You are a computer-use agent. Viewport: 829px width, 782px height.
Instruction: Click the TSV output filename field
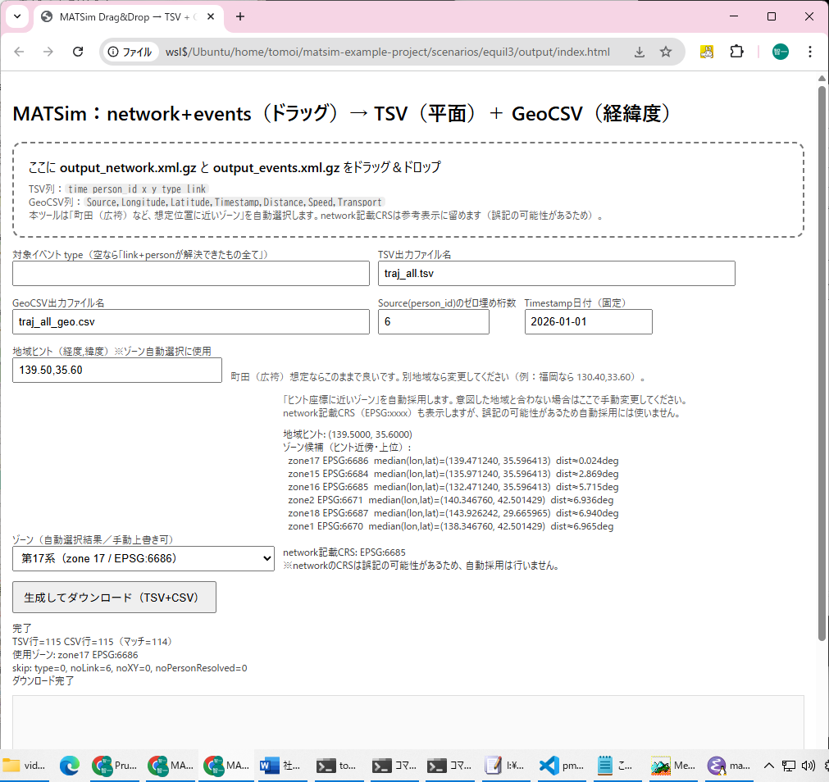tap(556, 274)
